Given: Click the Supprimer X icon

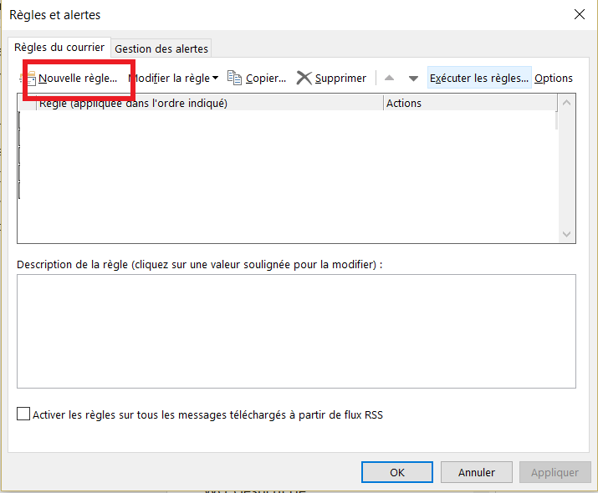Looking at the screenshot, I should click(x=304, y=78).
